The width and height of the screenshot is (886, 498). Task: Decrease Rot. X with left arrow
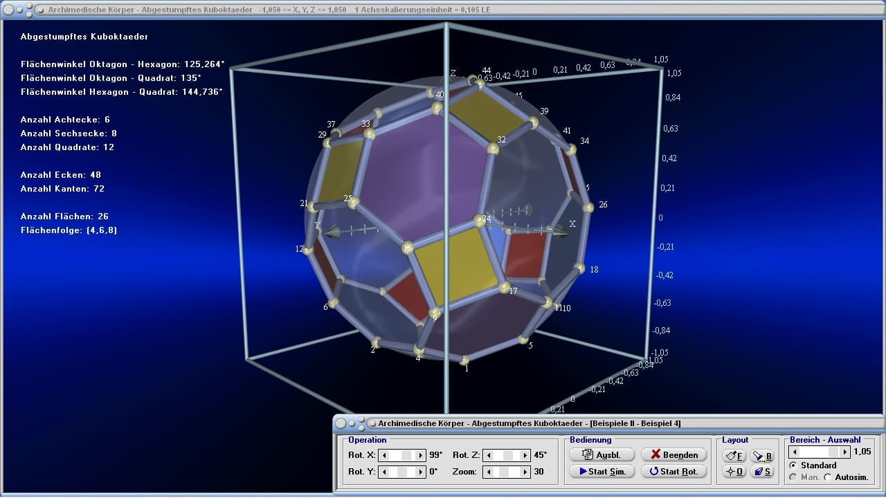[385, 455]
